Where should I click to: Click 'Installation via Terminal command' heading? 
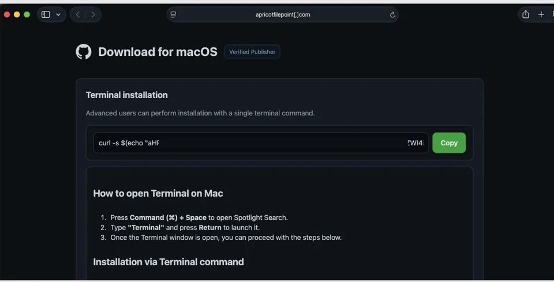click(169, 262)
